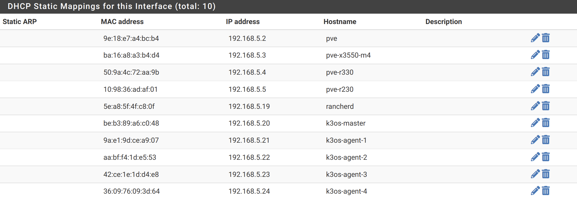Viewport: 577px width, 200px height.
Task: Edit the k3os-master mapping
Action: (x=535, y=123)
